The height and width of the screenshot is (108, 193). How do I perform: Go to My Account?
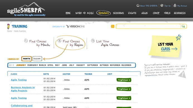click(x=182, y=6)
